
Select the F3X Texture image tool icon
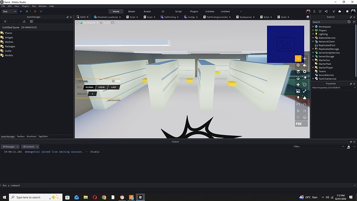(x=298, y=91)
